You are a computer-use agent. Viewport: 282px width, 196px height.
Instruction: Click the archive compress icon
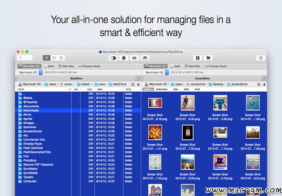point(197,58)
